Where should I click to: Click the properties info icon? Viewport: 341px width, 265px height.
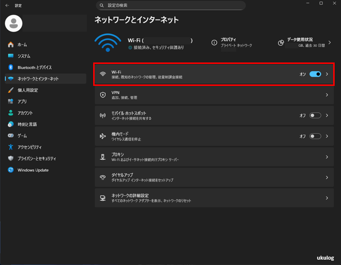point(214,42)
